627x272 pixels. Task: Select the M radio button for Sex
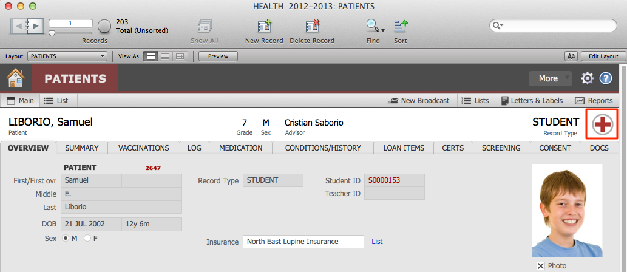pyautogui.click(x=66, y=238)
